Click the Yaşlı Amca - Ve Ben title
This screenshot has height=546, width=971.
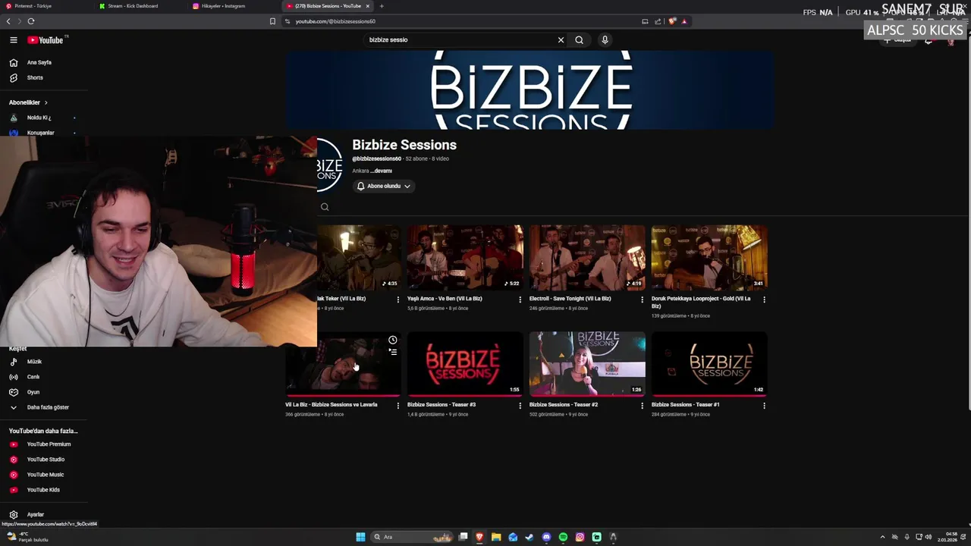click(445, 299)
